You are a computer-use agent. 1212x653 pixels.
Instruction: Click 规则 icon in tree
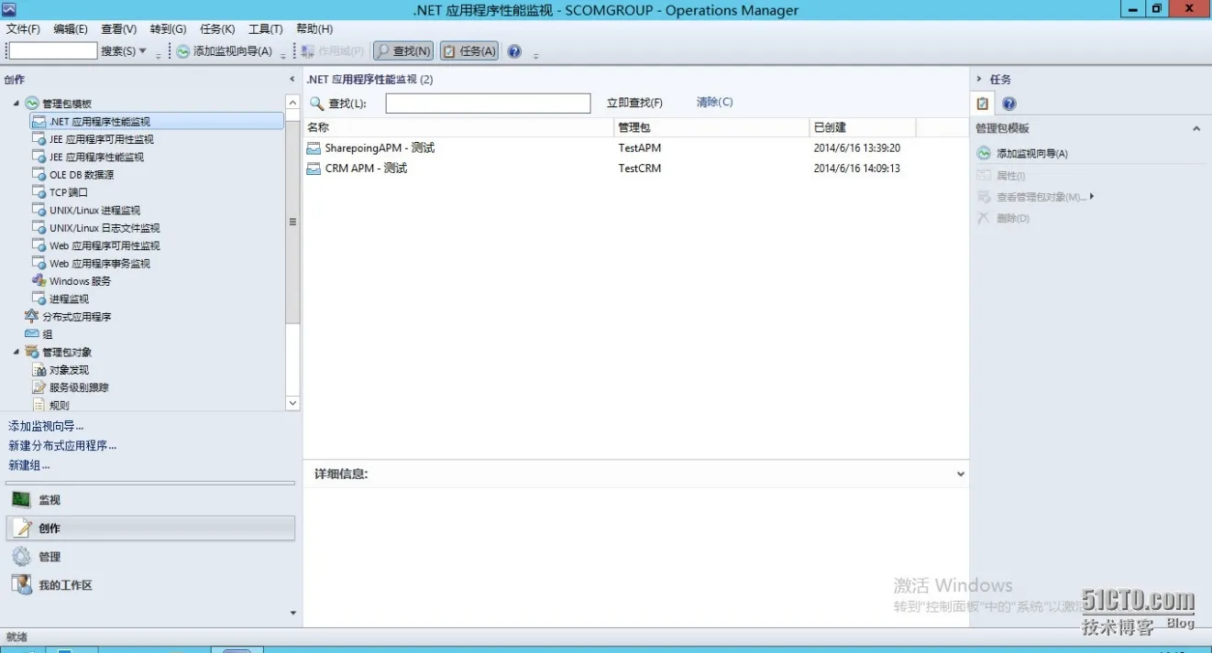coord(39,404)
